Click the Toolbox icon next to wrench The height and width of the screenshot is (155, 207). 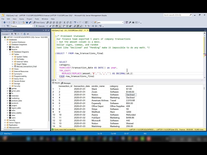(x=133, y=22)
